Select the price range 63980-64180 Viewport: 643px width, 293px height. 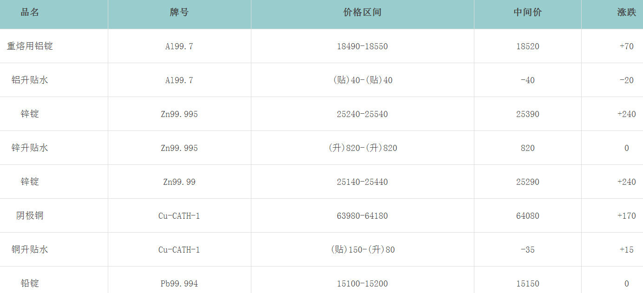362,216
